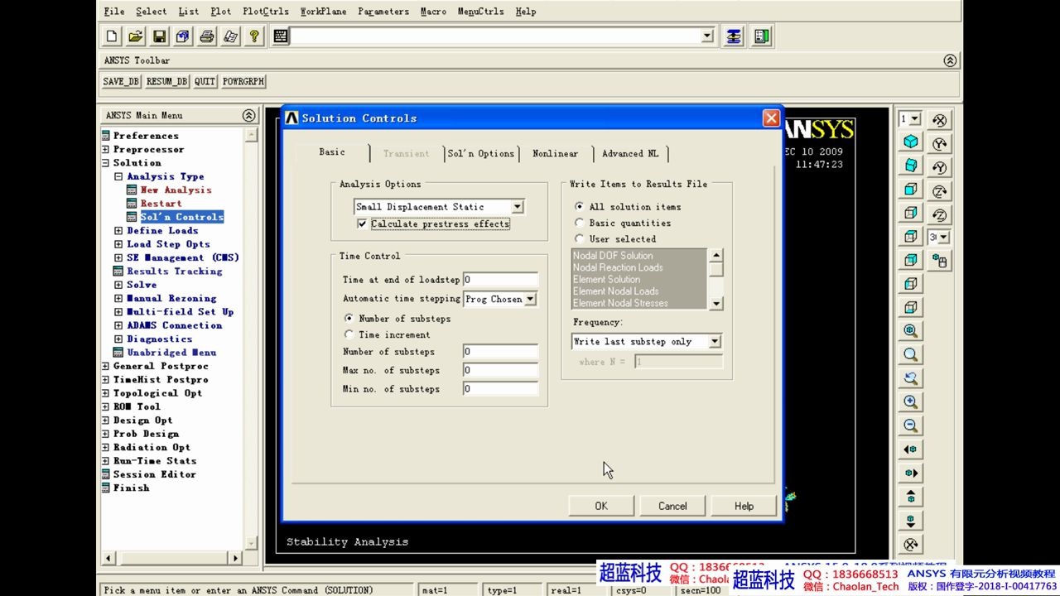The width and height of the screenshot is (1060, 596).
Task: Click the Open folder toolbar icon
Action: pos(136,36)
